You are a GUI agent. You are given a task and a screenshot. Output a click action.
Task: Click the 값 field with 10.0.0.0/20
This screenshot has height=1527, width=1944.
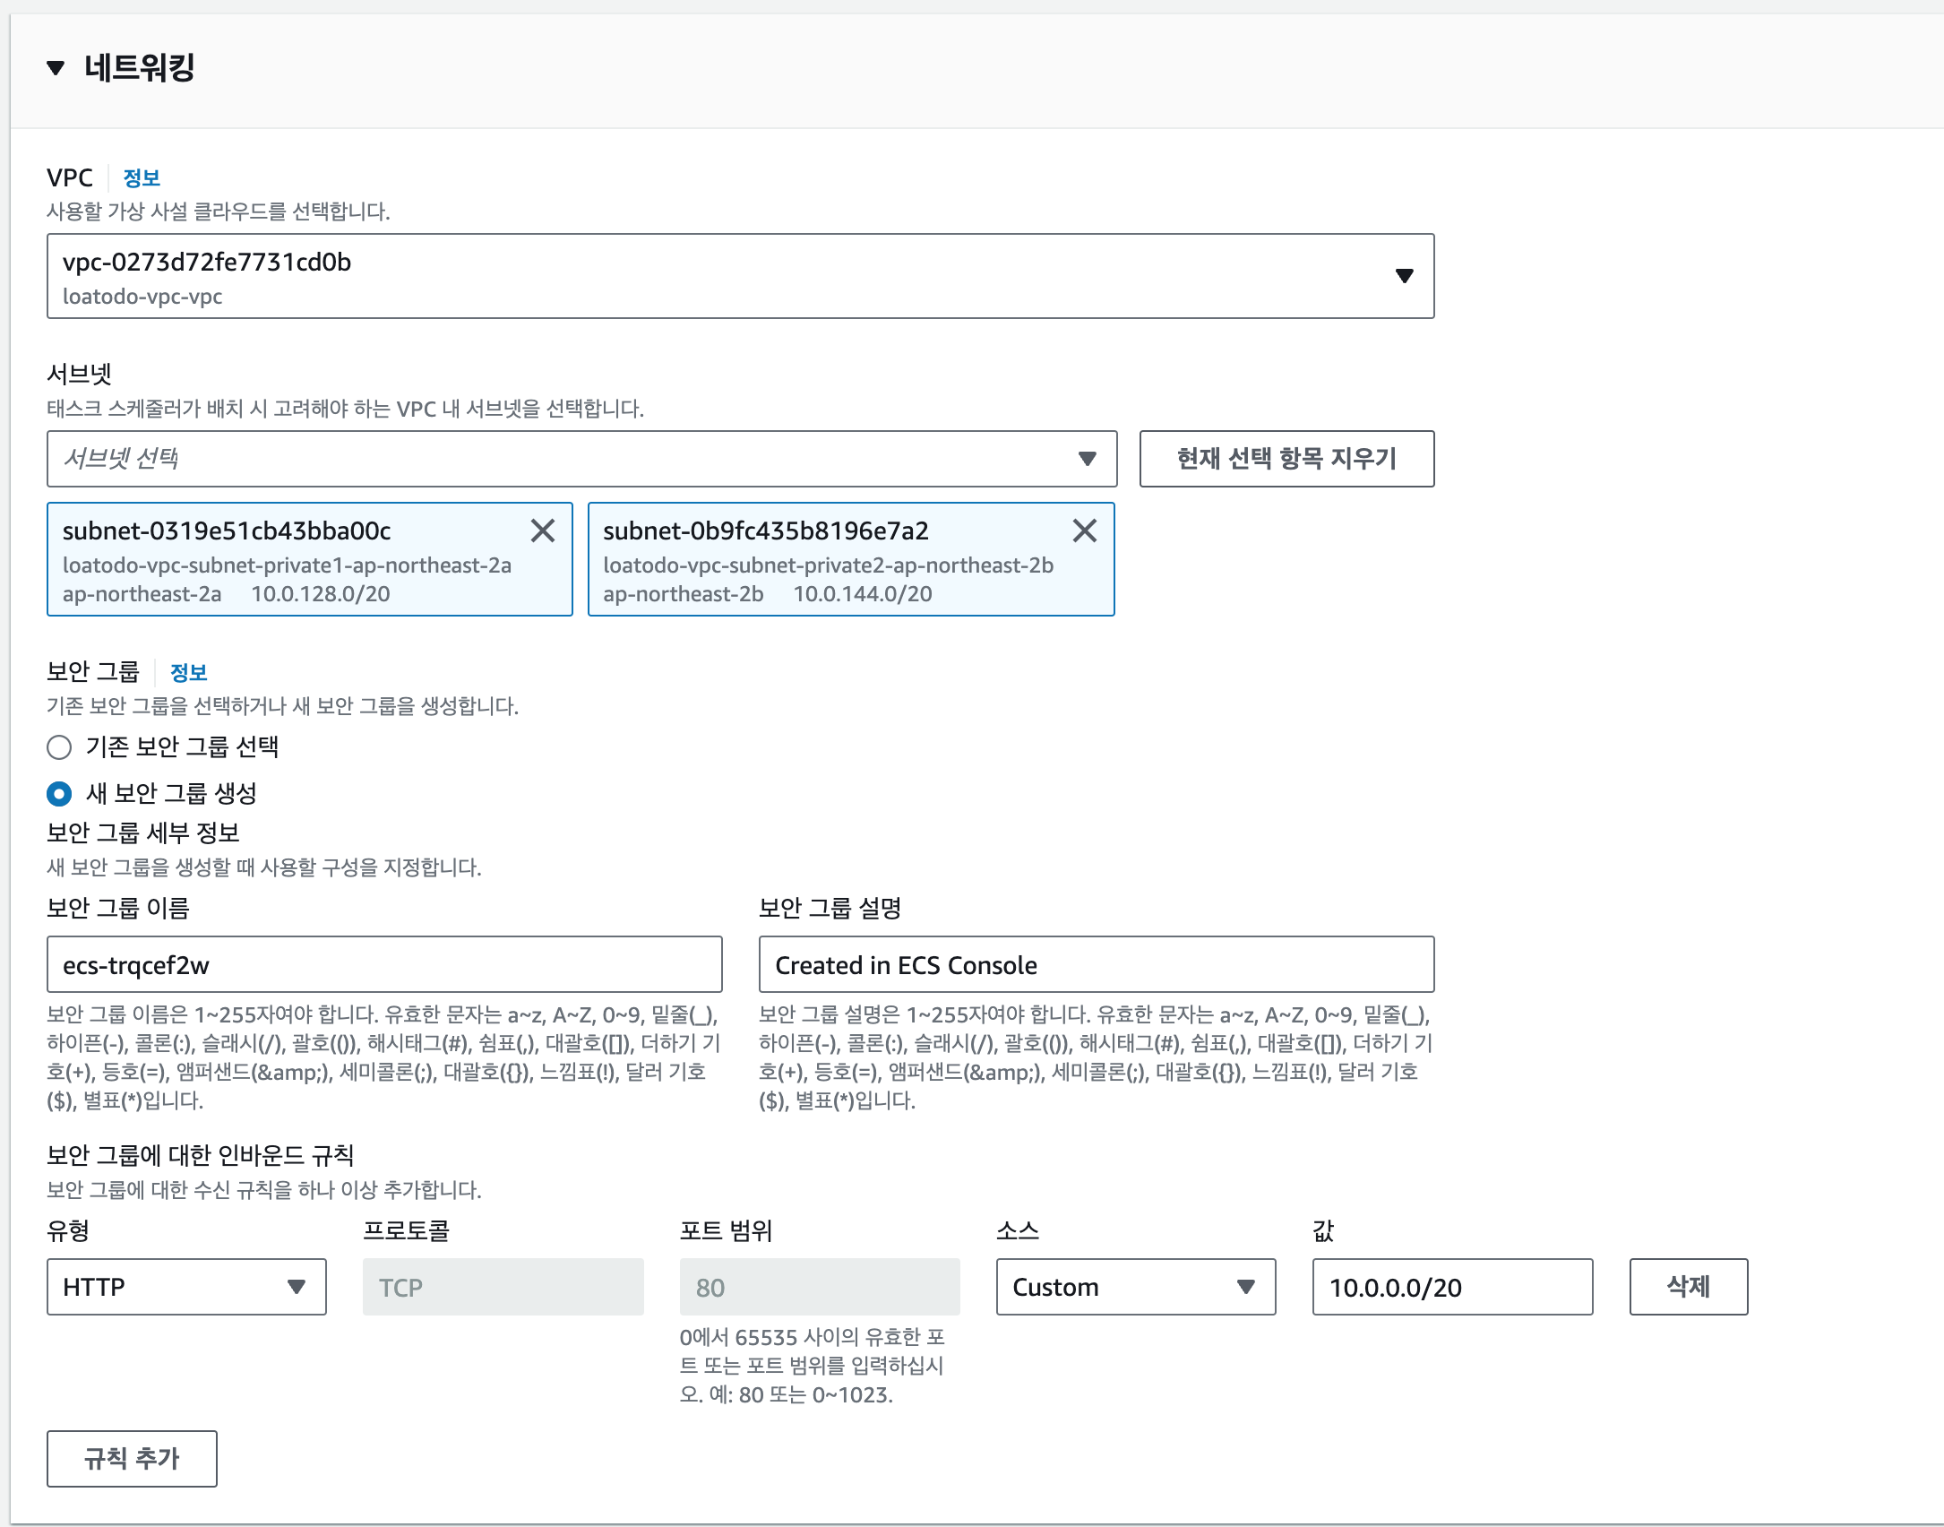[1451, 1287]
